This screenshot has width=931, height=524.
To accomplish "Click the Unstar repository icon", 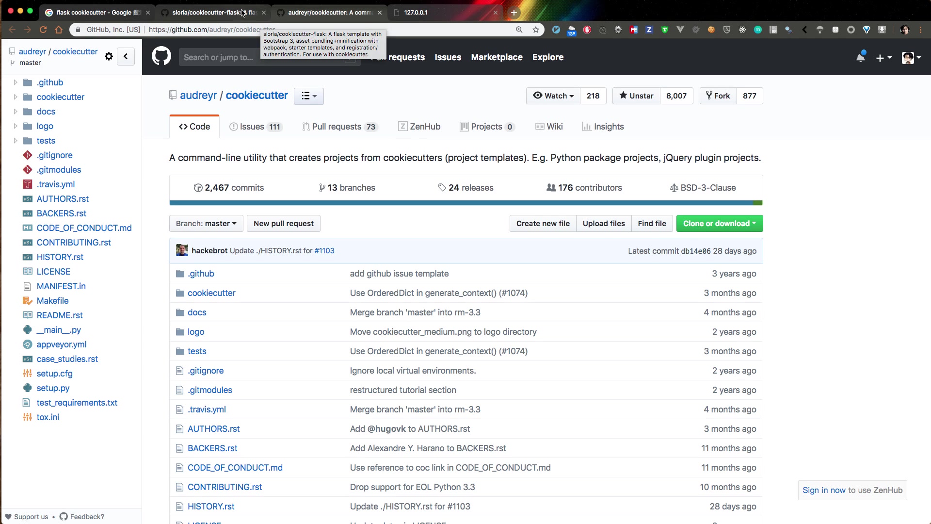I will pos(623,95).
